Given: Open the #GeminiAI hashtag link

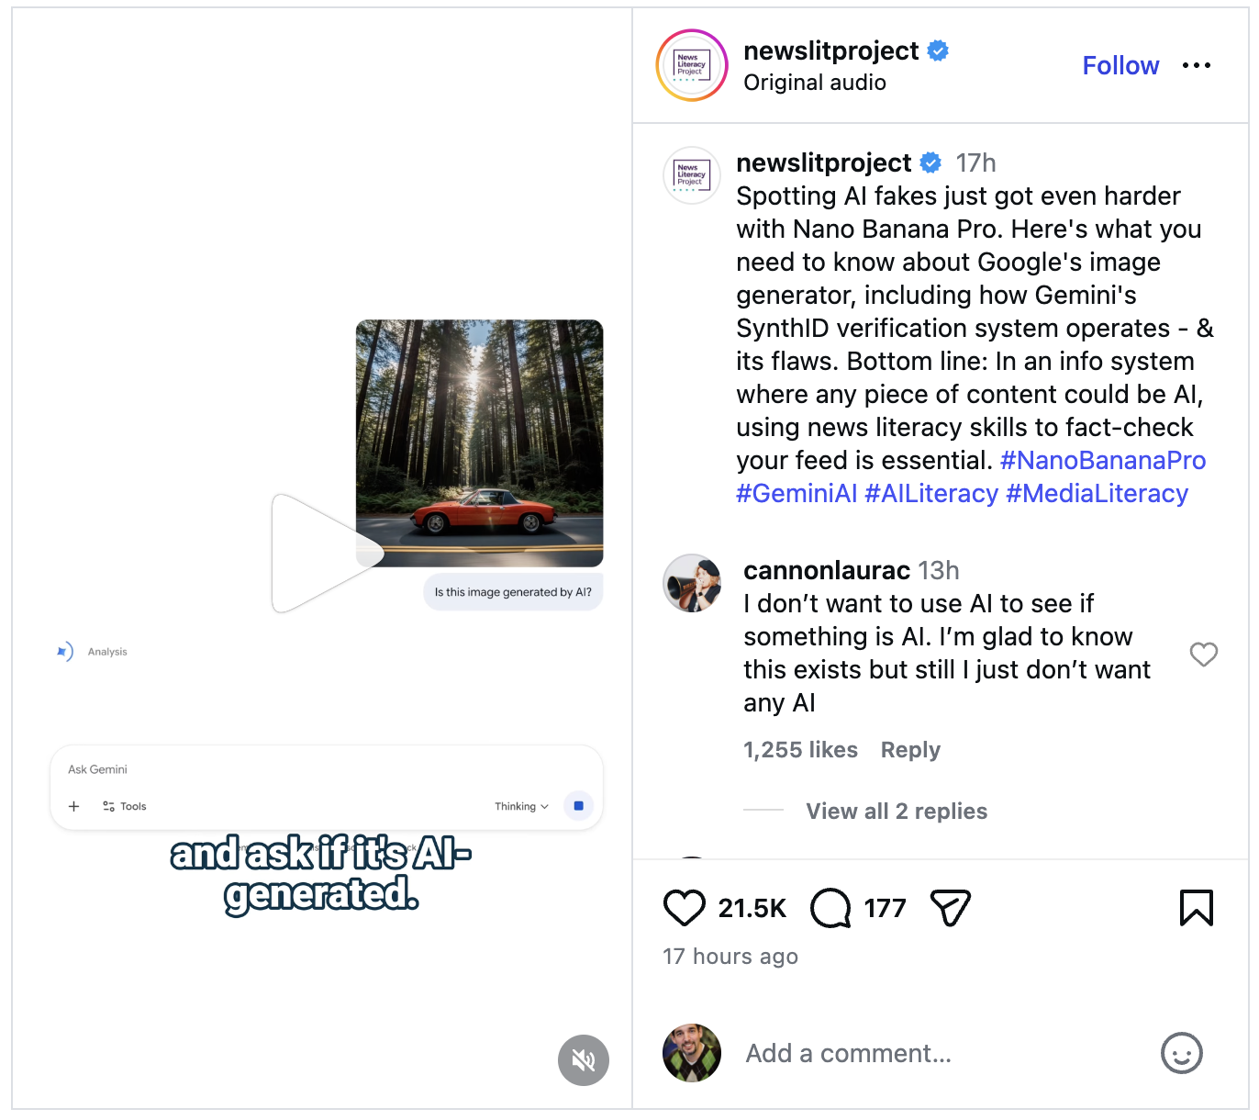Looking at the screenshot, I should coord(797,494).
